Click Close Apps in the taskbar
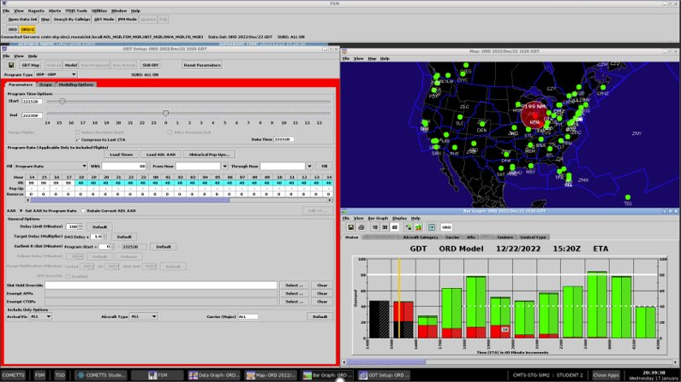The height and width of the screenshot is (382, 681). click(606, 375)
